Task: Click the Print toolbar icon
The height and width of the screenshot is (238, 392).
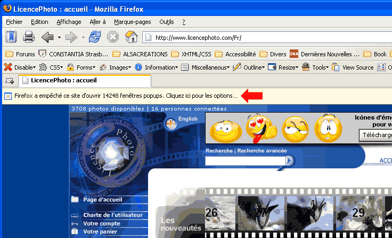Action: point(29,37)
